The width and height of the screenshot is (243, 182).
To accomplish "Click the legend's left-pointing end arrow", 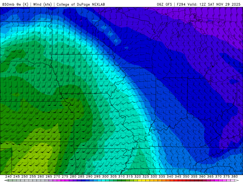I will click(x=6, y=180).
